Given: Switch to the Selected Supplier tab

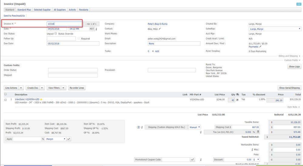Looking at the screenshot, I should pyautogui.click(x=42, y=10).
